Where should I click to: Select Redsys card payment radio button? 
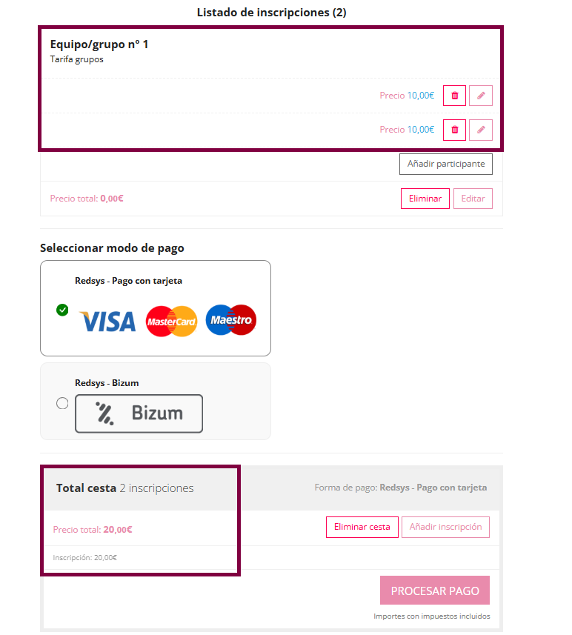62,310
